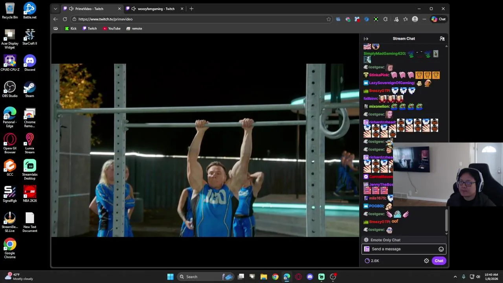
Task: Open Opera GX Browser desktop shortcut
Action: pos(10,143)
